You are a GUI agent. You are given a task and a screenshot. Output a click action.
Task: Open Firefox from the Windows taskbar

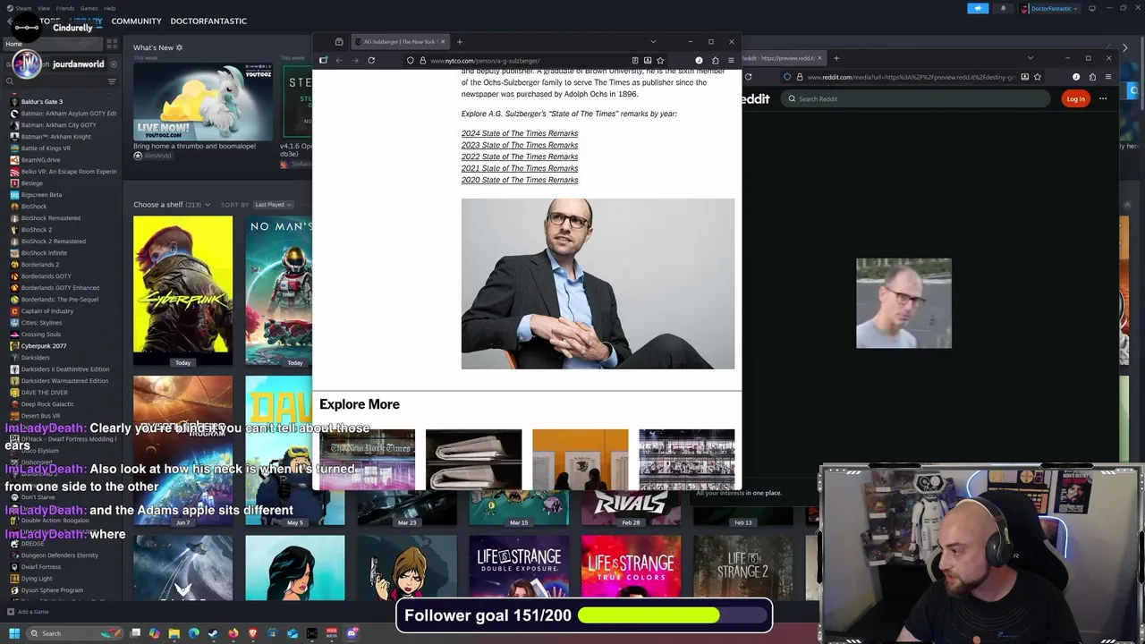(233, 633)
